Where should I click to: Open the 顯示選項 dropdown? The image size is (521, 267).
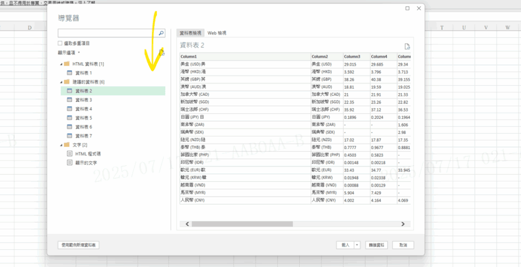(69, 52)
